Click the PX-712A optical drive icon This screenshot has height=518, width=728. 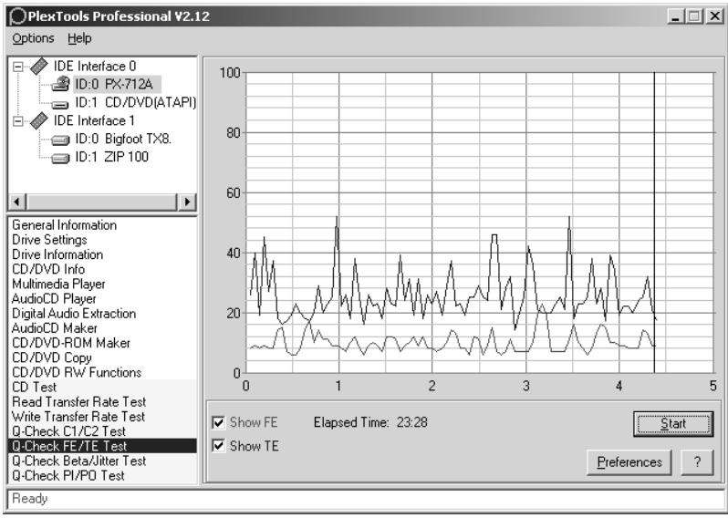point(60,84)
